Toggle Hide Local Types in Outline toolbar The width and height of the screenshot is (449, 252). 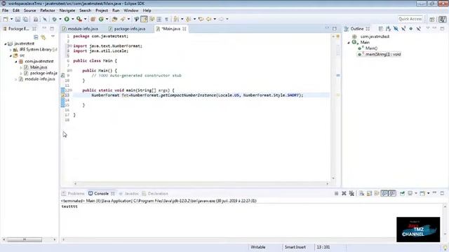pyautogui.click(x=418, y=29)
